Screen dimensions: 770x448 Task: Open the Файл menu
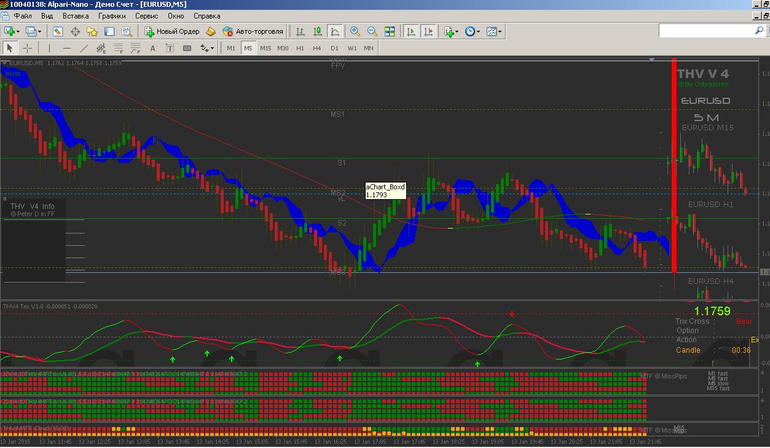23,16
